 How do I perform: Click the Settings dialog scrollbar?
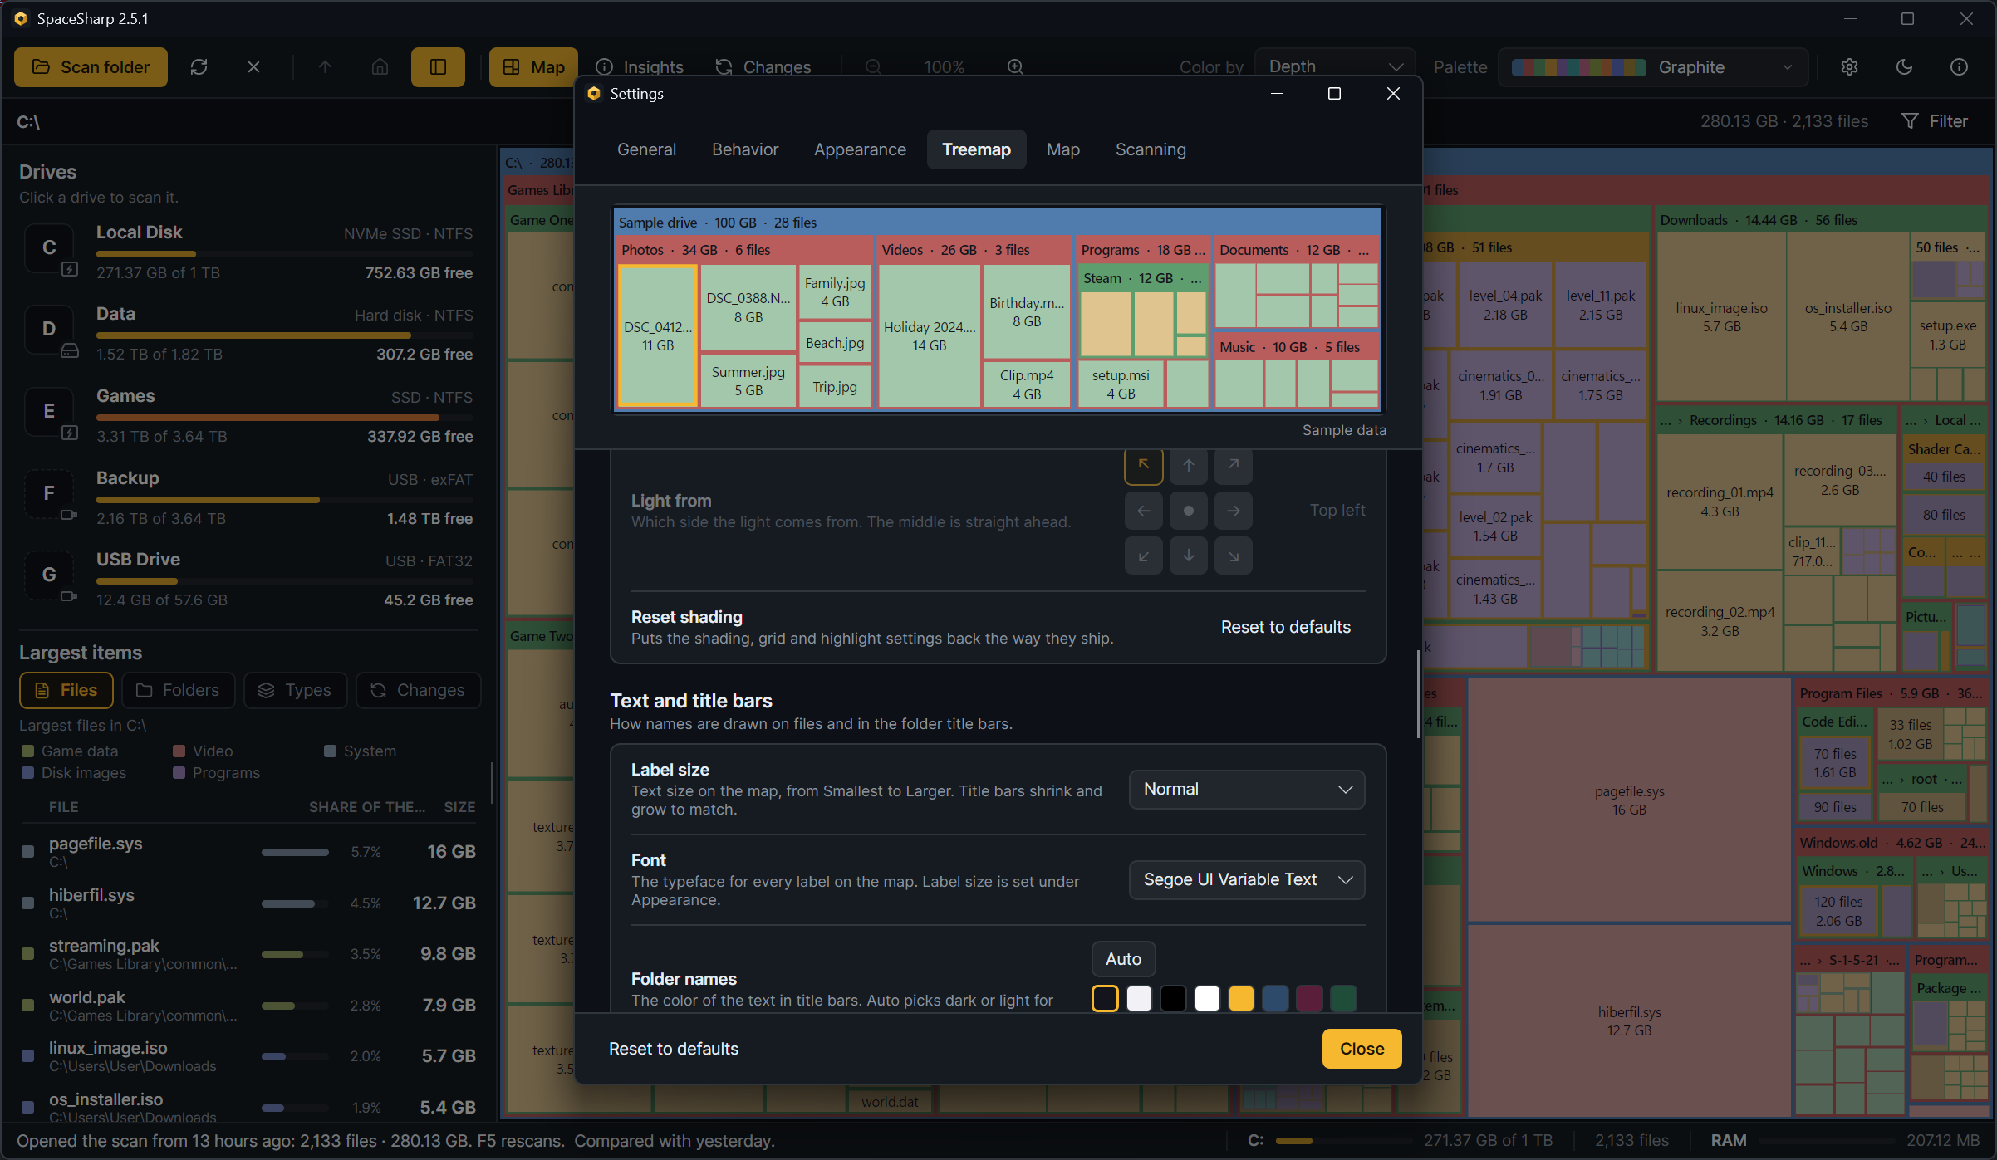1418,694
